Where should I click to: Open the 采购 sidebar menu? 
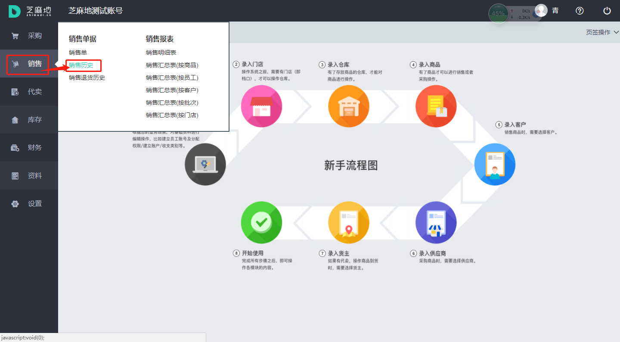coord(29,36)
